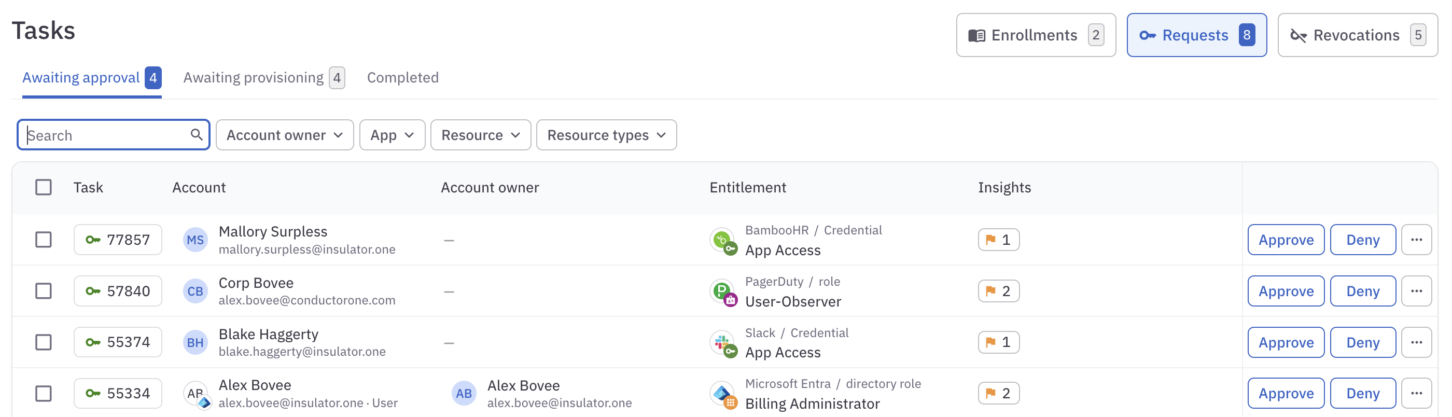
Task: Expand the Account owner filter dropdown
Action: 284,135
